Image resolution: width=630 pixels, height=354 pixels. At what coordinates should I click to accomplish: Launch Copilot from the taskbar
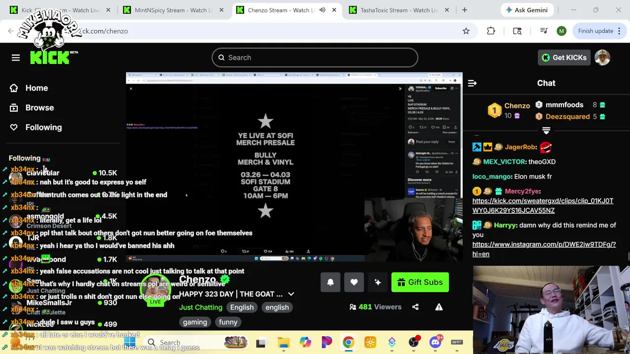coord(305,343)
